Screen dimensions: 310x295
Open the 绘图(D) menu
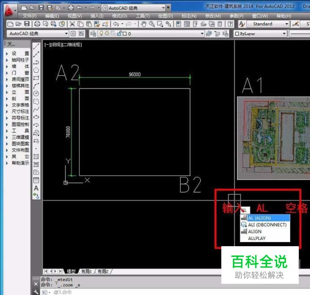[165, 16]
